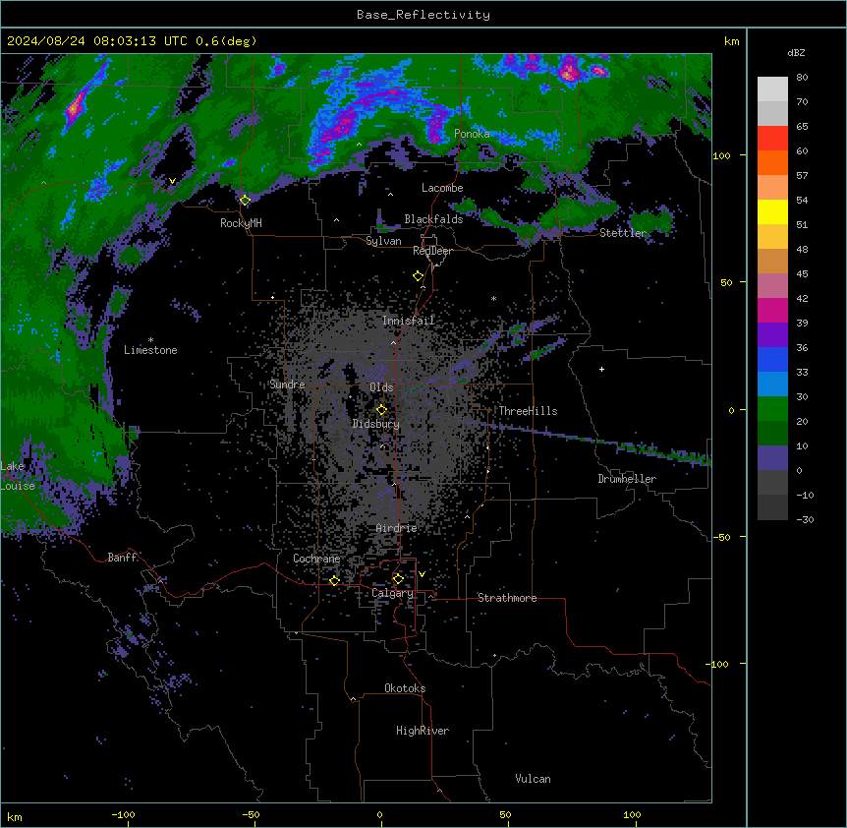Image resolution: width=847 pixels, height=828 pixels.
Task: Click the -30 value in the dBZ legend
Action: point(805,520)
